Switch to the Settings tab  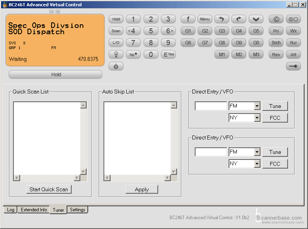pos(77,210)
